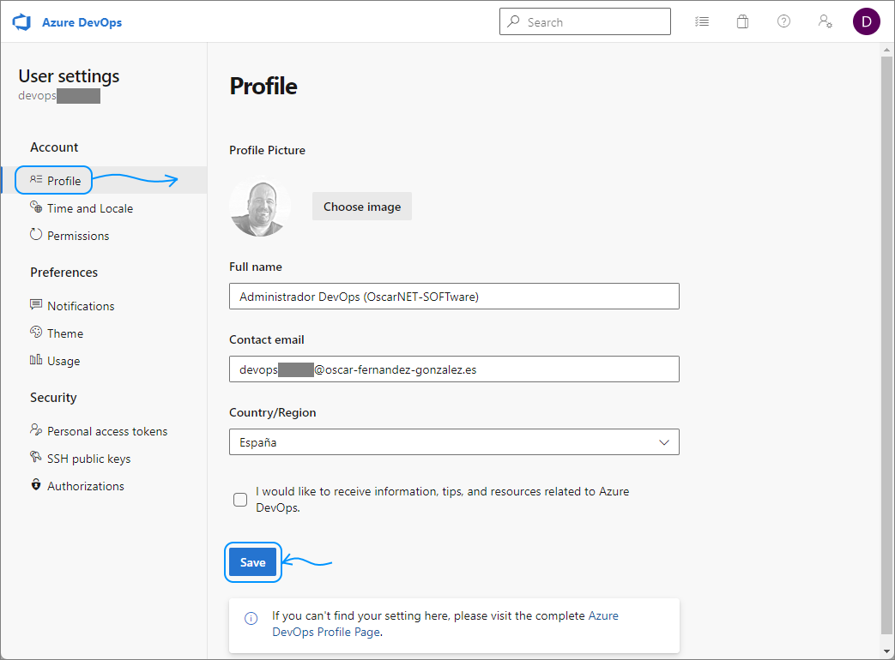Click the profile picture thumbnail
This screenshot has height=660, width=895.
click(x=260, y=207)
